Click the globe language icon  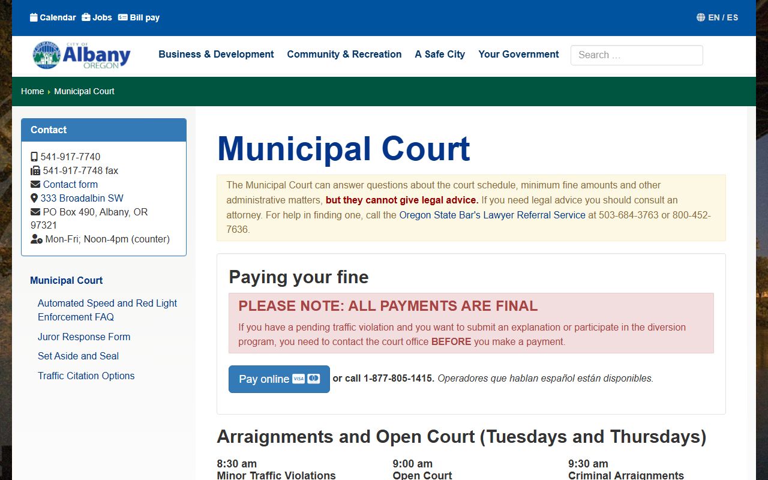point(701,17)
